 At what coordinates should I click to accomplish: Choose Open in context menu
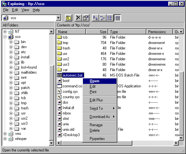tap(100, 81)
